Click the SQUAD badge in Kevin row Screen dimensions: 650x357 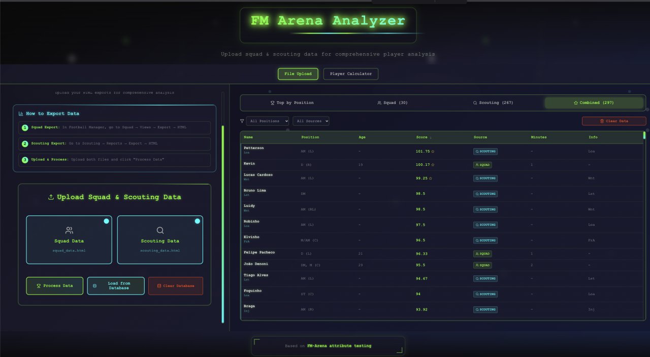[482, 165]
